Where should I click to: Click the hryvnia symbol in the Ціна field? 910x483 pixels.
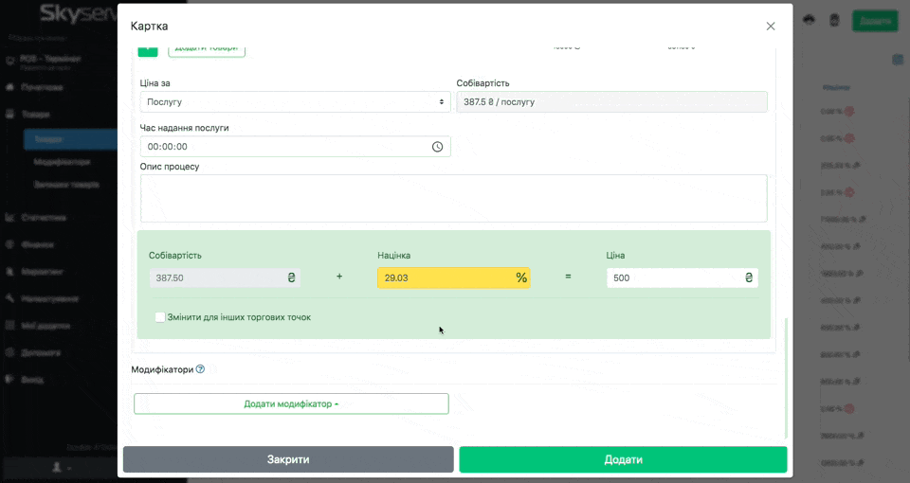point(748,278)
